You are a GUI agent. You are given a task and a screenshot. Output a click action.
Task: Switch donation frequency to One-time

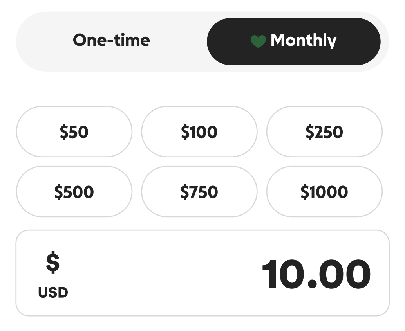[111, 41]
